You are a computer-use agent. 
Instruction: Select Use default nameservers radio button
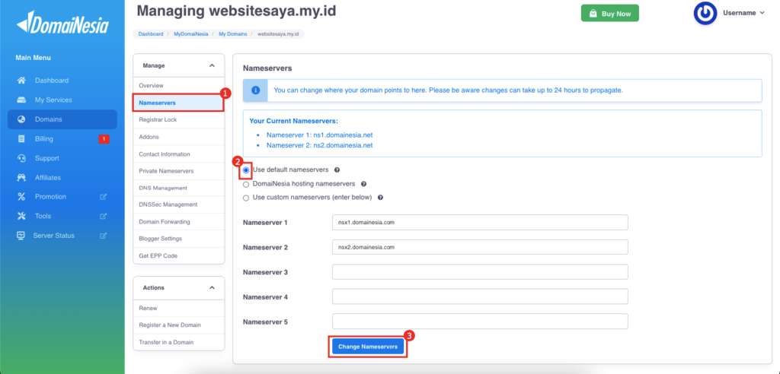(x=246, y=170)
